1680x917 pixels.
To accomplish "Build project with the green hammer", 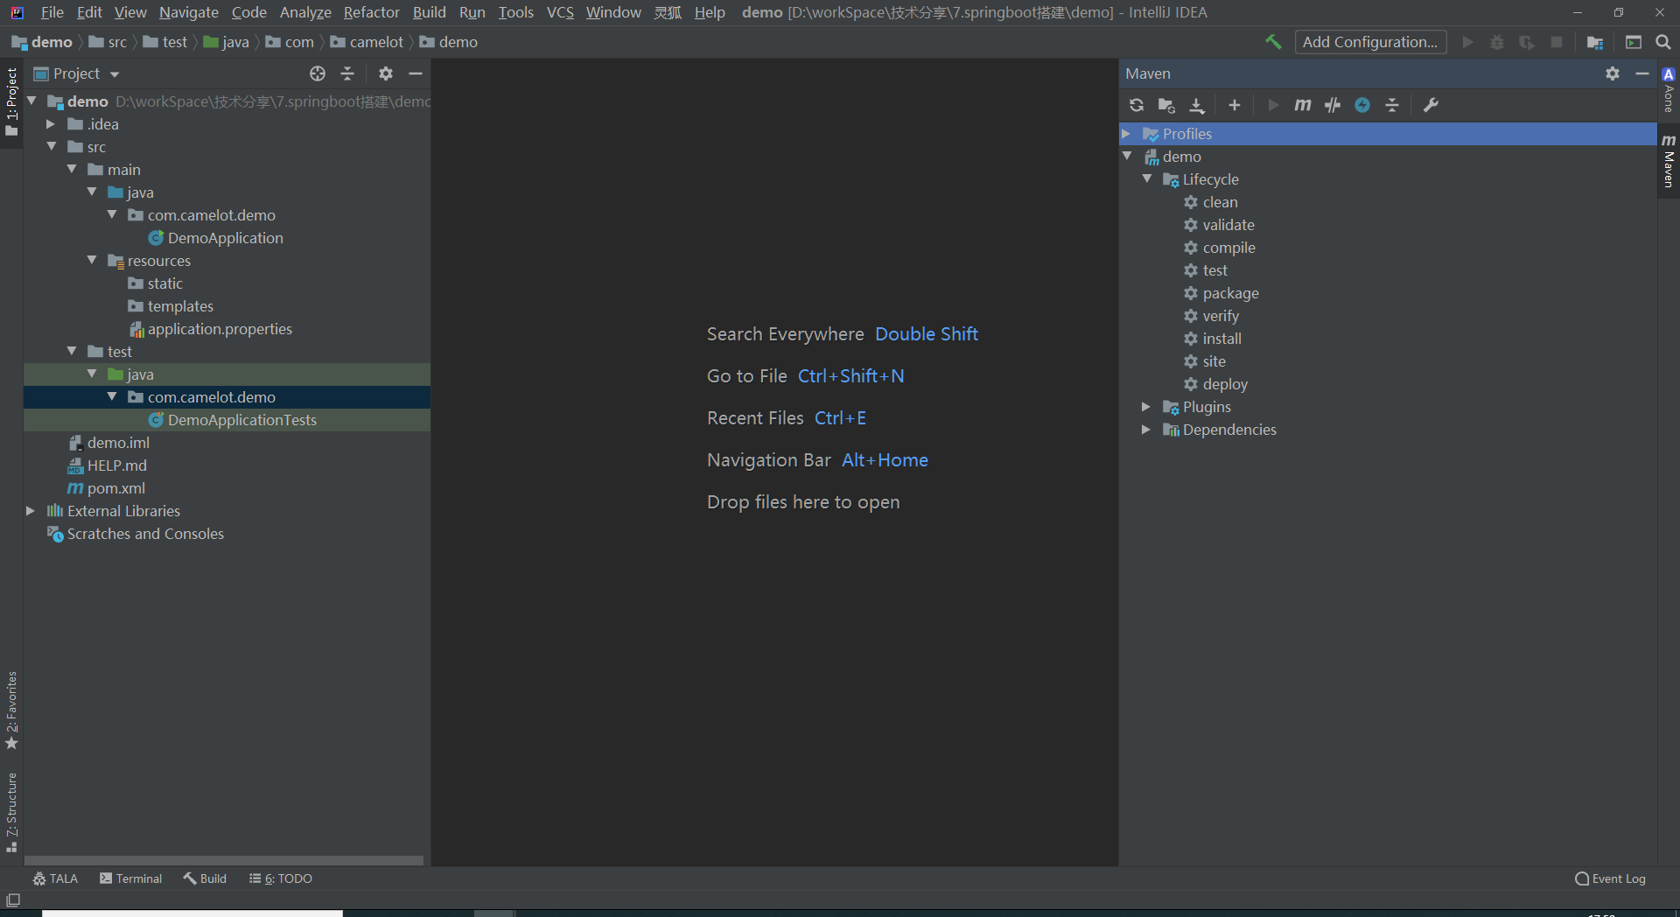I will [1273, 42].
